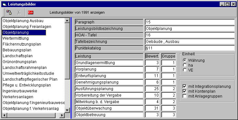This screenshot has width=238, height=120.
Task: Click the vertical scrollbar thumb of list
Action: point(67,51)
